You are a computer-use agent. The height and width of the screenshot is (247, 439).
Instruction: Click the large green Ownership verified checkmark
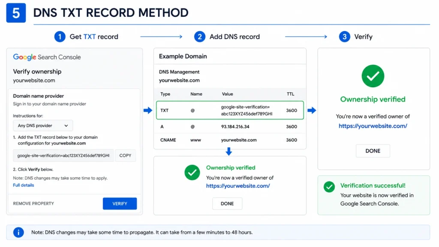coord(373,76)
